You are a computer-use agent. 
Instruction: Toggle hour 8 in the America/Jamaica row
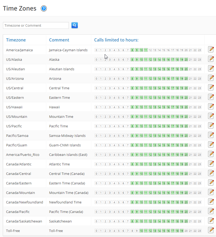(x=132, y=50)
